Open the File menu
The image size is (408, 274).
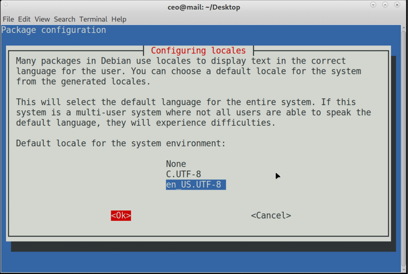point(8,19)
